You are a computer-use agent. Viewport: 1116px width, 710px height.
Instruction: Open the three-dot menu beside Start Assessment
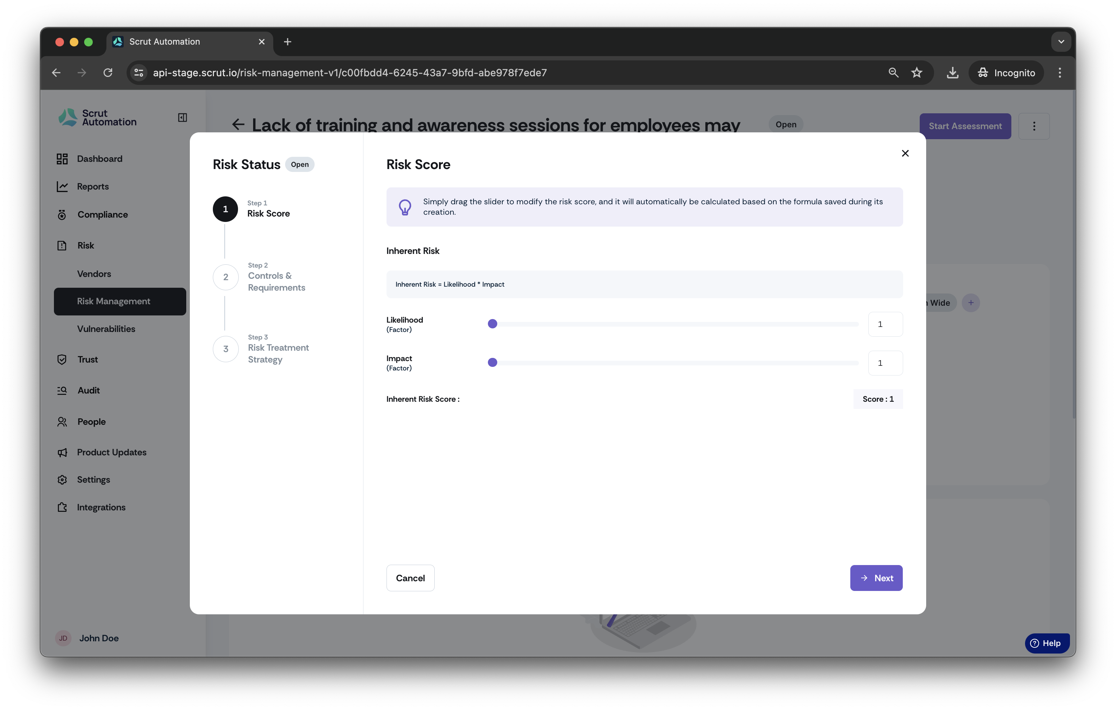(1034, 126)
